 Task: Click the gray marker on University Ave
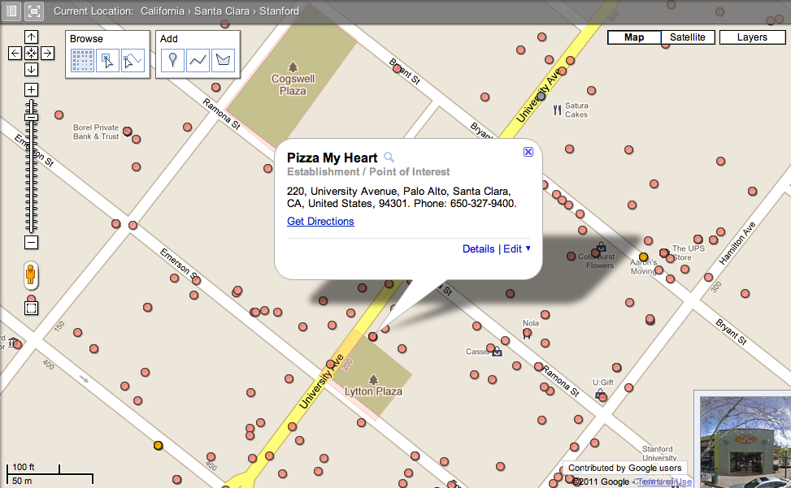[x=541, y=96]
